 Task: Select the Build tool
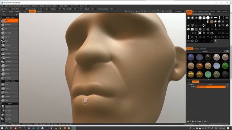[x=9, y=49]
